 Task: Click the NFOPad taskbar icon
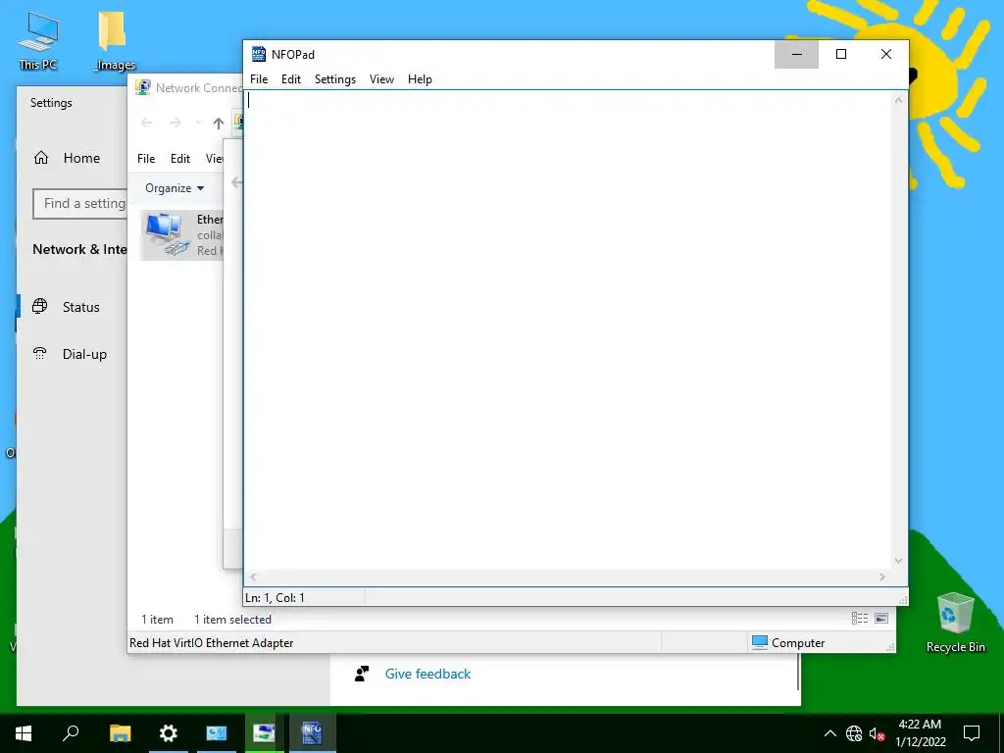pos(312,733)
